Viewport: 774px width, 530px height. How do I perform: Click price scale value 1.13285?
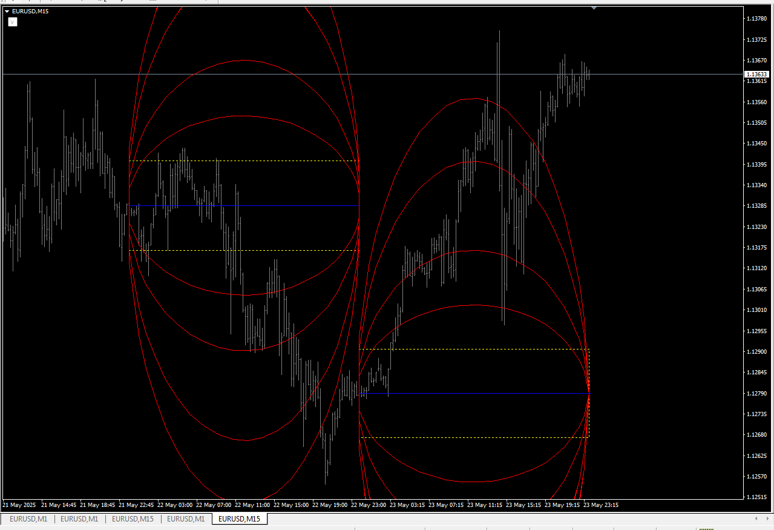pyautogui.click(x=756, y=206)
